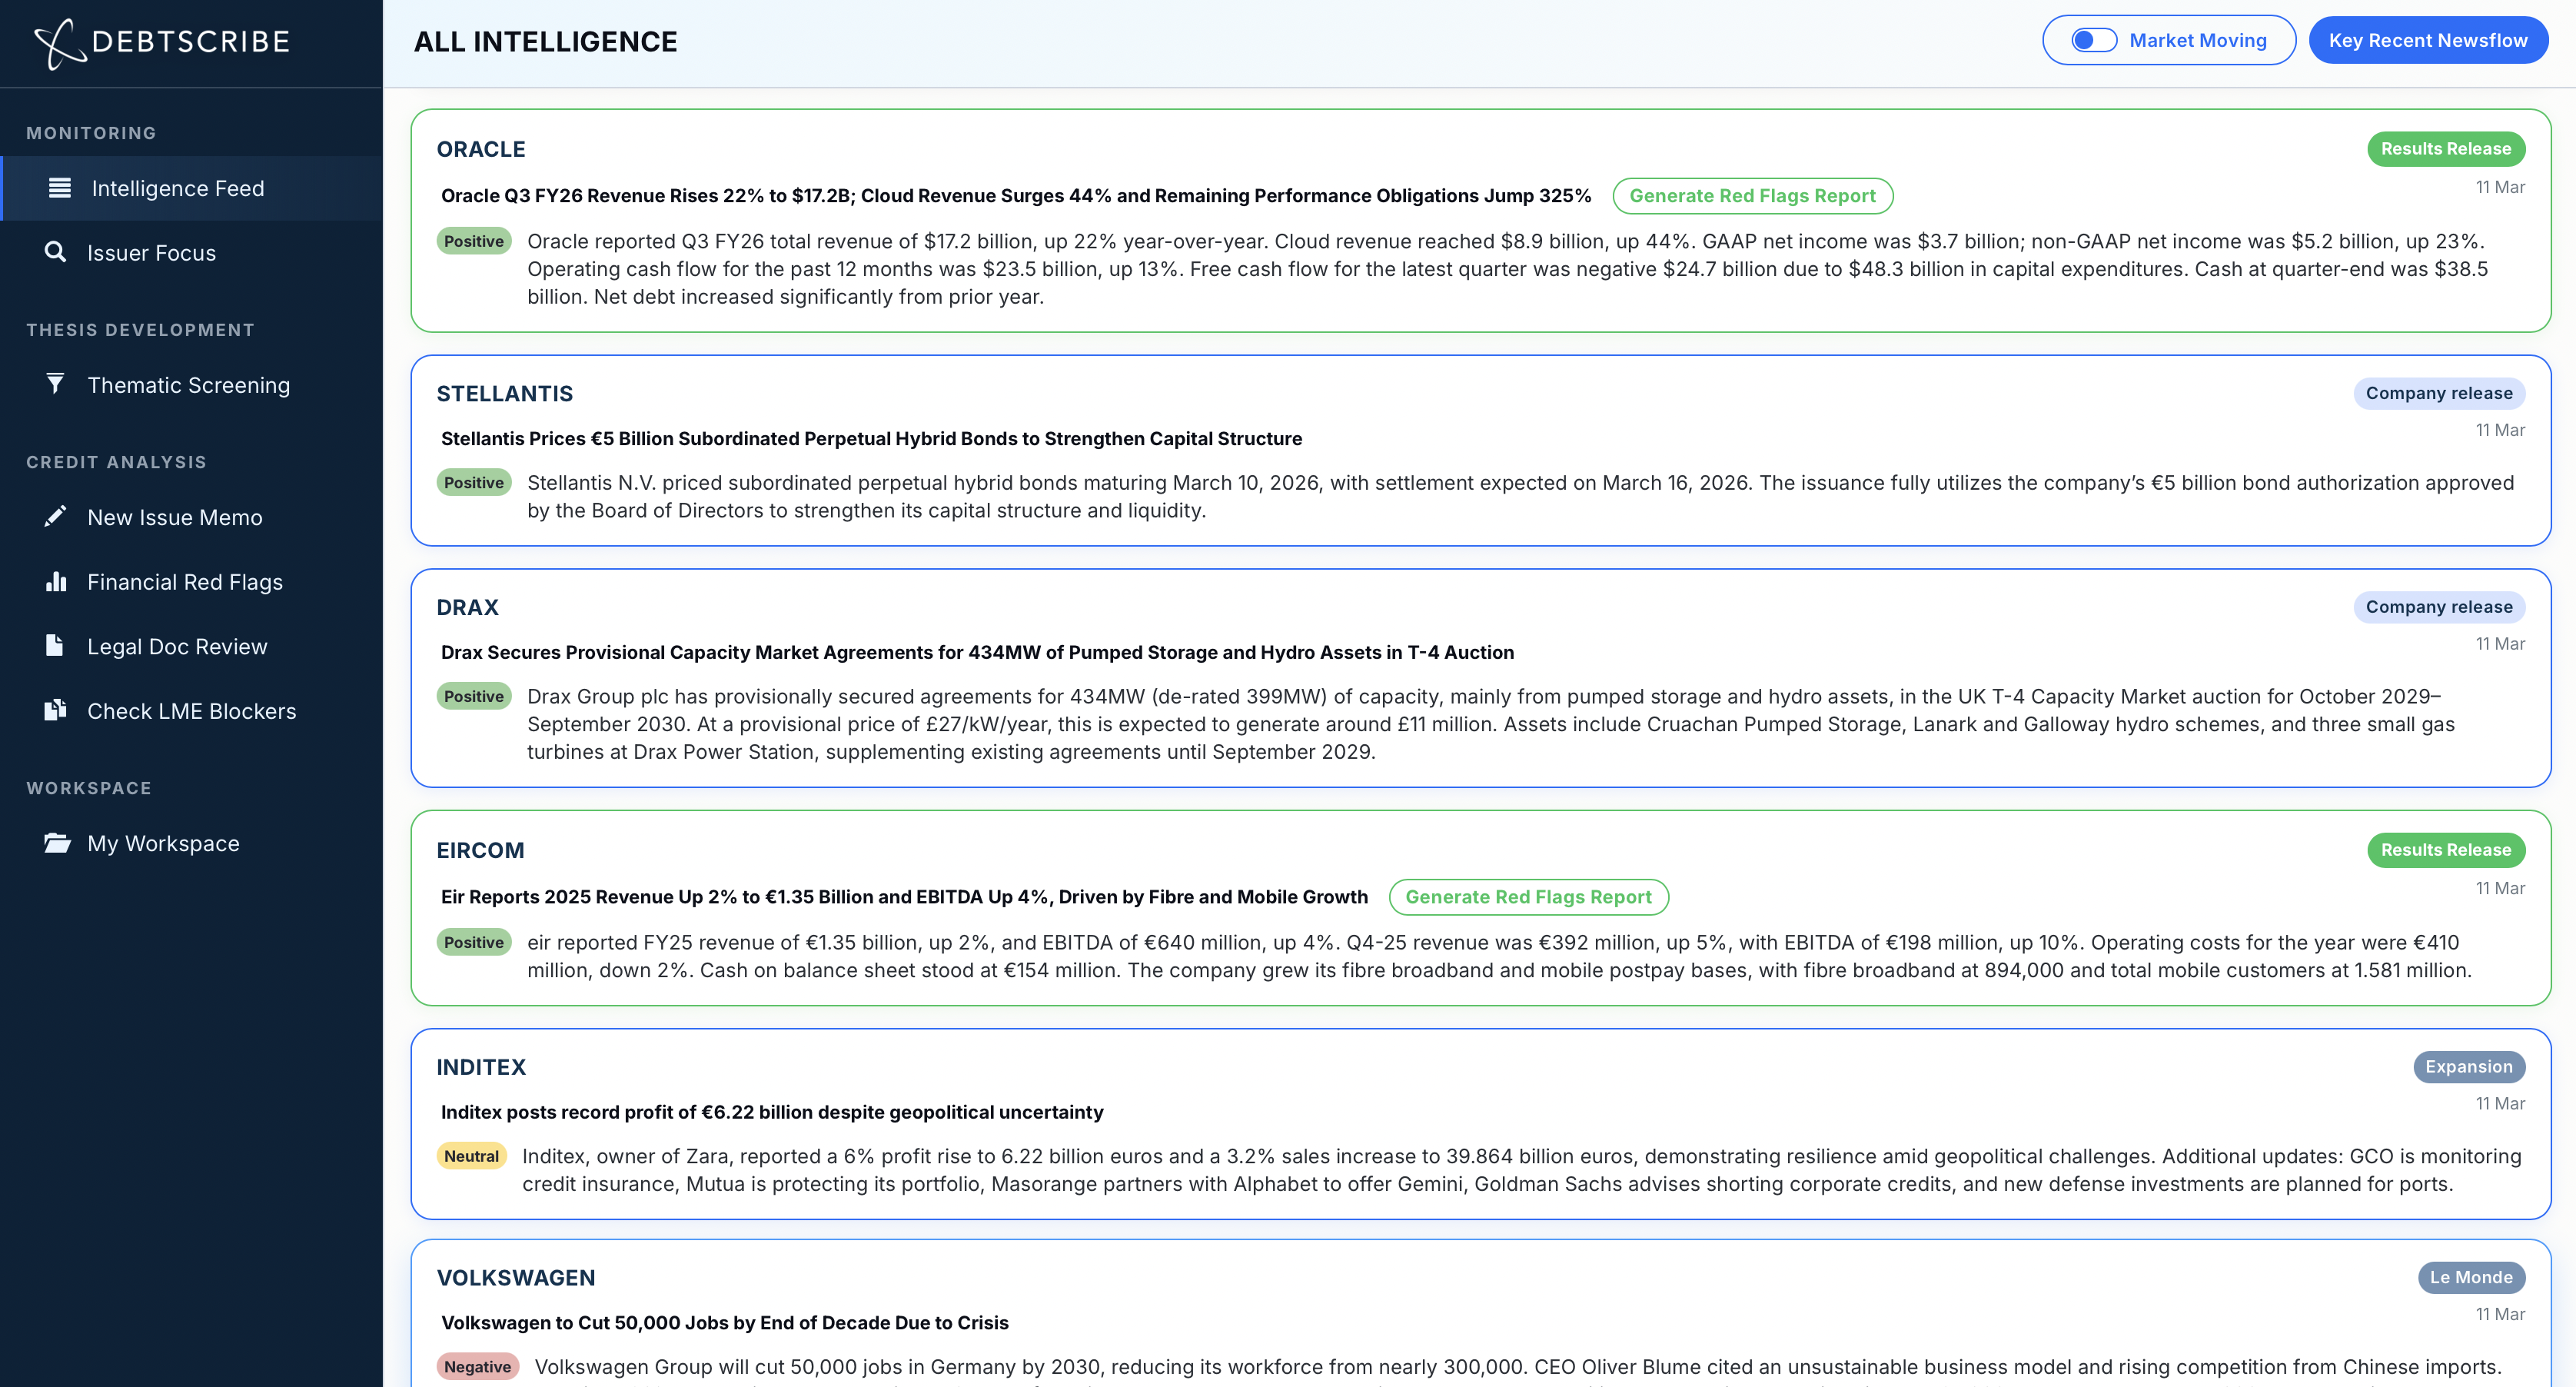Click the 11 Mar date on Inditex card
Screen dimensions: 2576x1387
click(2500, 1103)
